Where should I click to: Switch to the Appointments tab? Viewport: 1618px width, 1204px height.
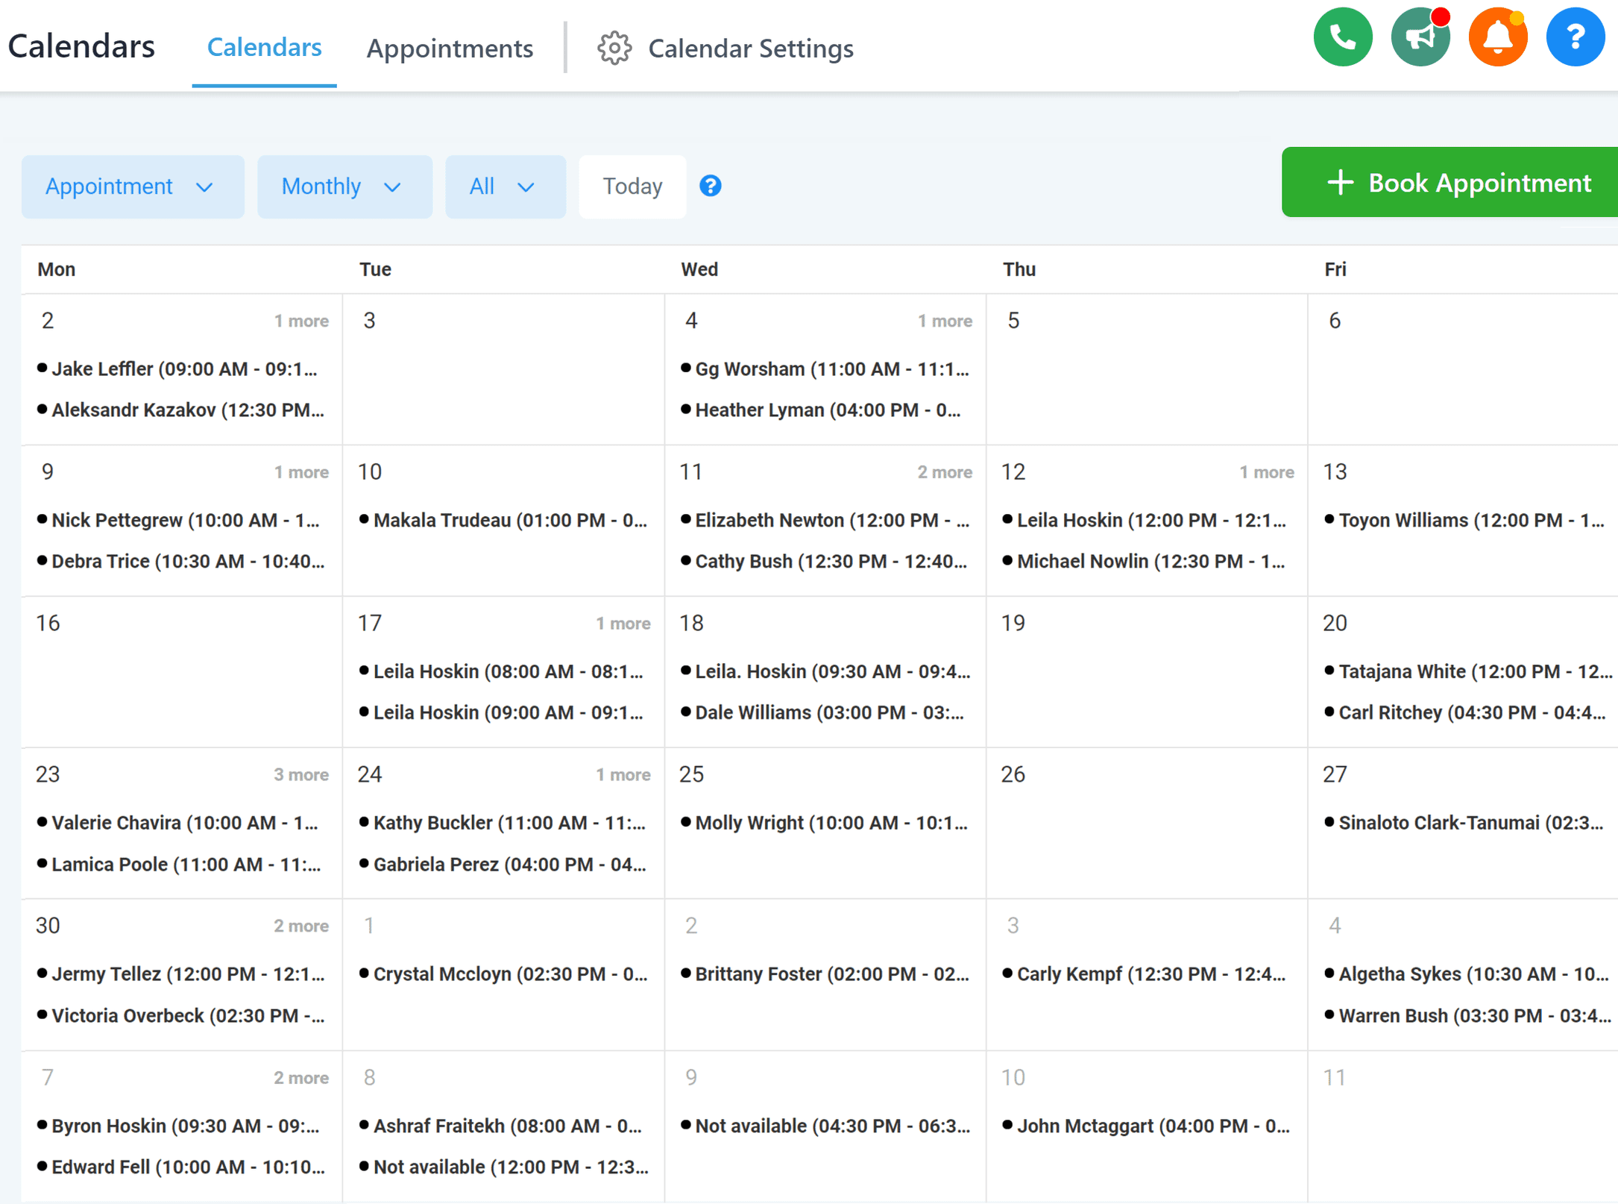[450, 48]
